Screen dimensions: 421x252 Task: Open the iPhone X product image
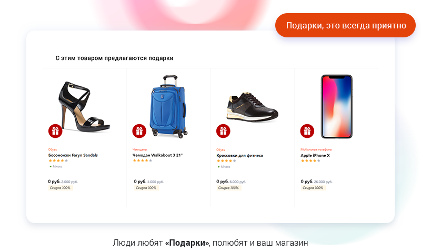click(337, 107)
